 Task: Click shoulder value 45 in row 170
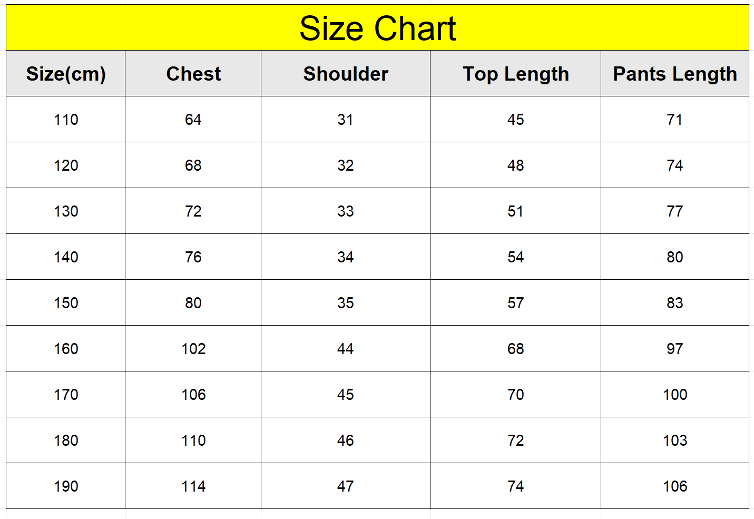pyautogui.click(x=346, y=395)
